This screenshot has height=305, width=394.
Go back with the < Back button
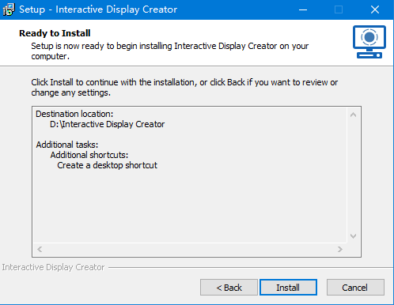229,288
